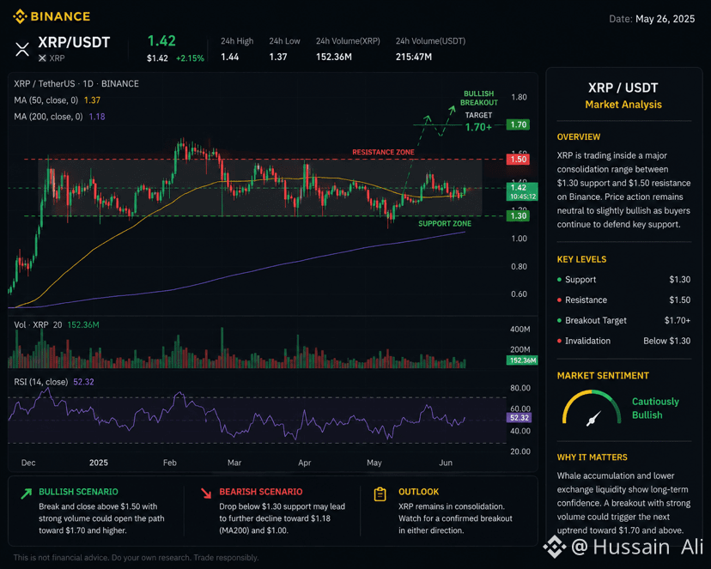Screen dimensions: 711x569
Task: Click the volume axis tag 152.36M
Action: (x=522, y=360)
